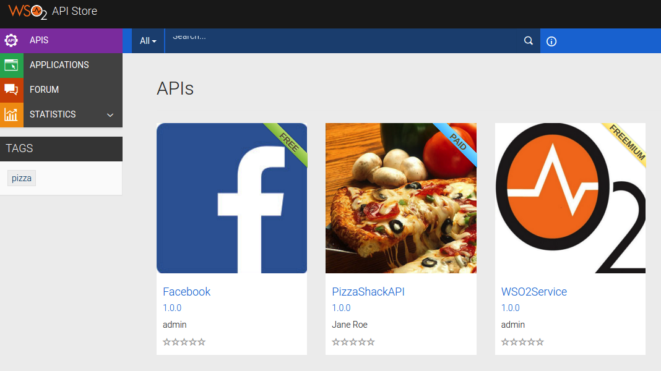Viewport: 661px width, 371px height.
Task: Set PizzaShackAPI rating to three stars
Action: (x=353, y=341)
